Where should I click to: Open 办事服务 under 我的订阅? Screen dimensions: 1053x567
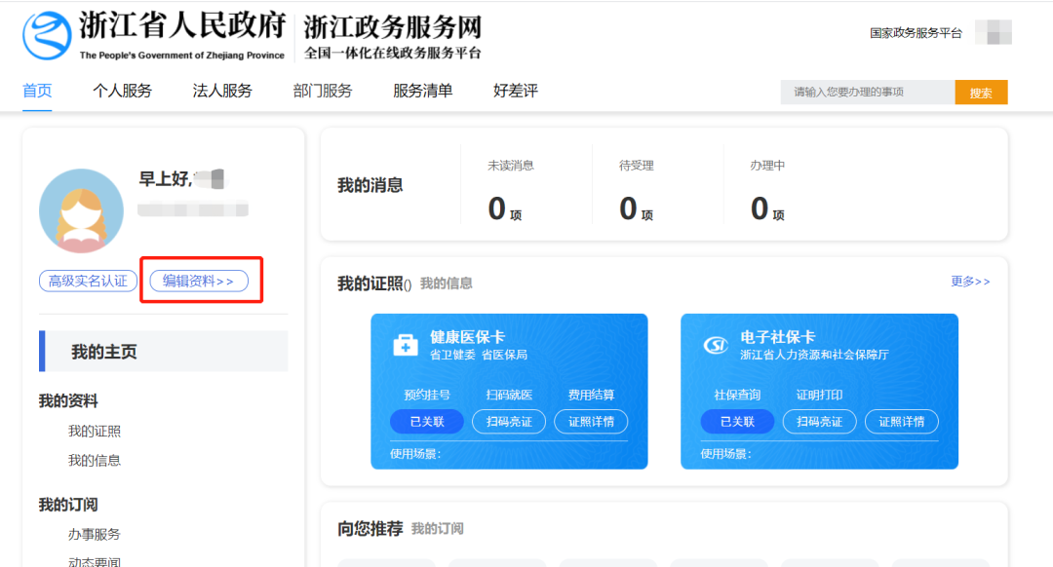pos(95,535)
